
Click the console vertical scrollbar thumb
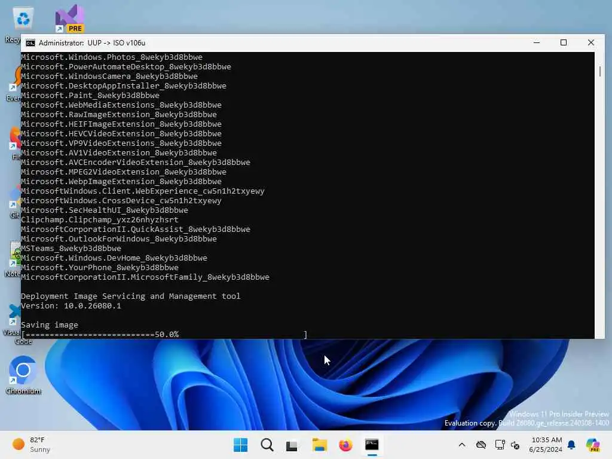(x=600, y=72)
